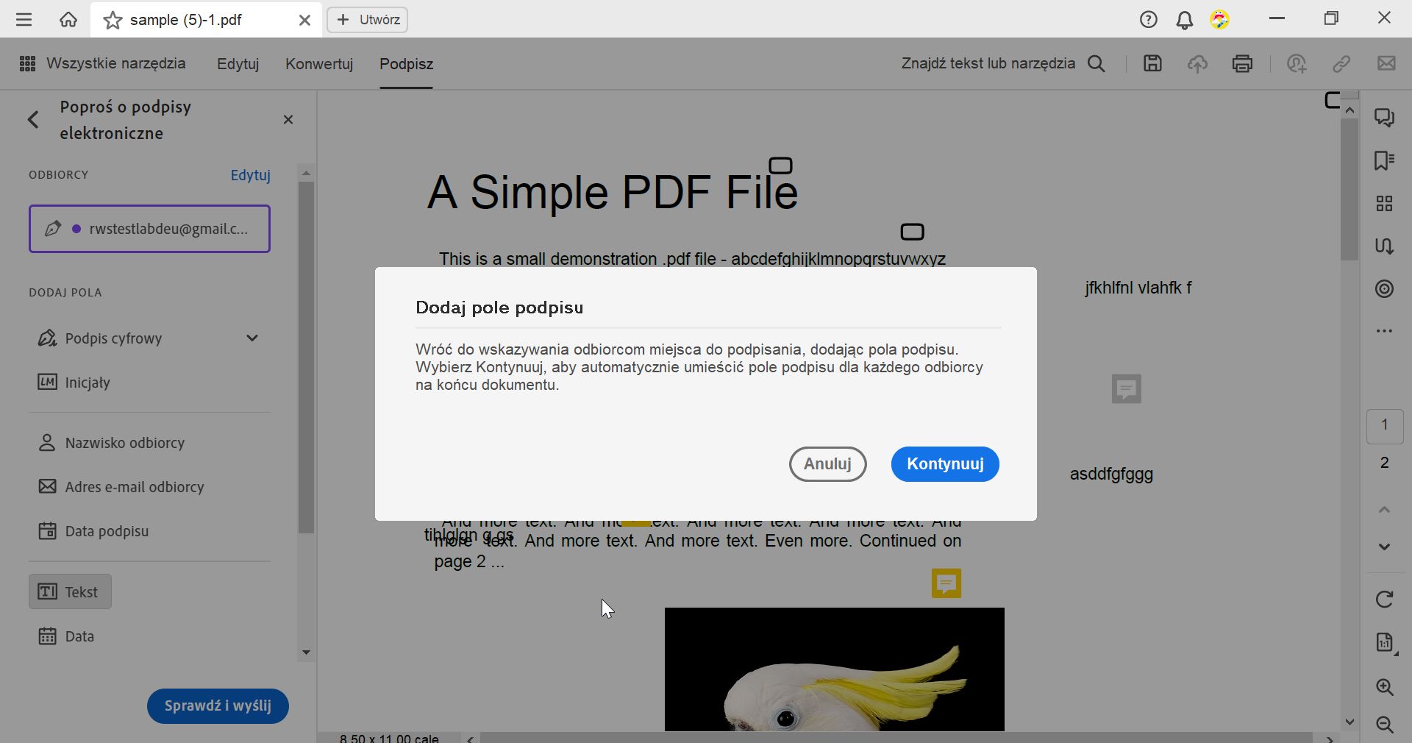
Task: Click the yellow sticky note icon
Action: coord(946,583)
